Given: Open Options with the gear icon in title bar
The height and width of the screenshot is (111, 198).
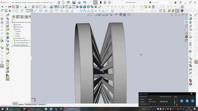Looking at the screenshot, I should coord(109,2).
